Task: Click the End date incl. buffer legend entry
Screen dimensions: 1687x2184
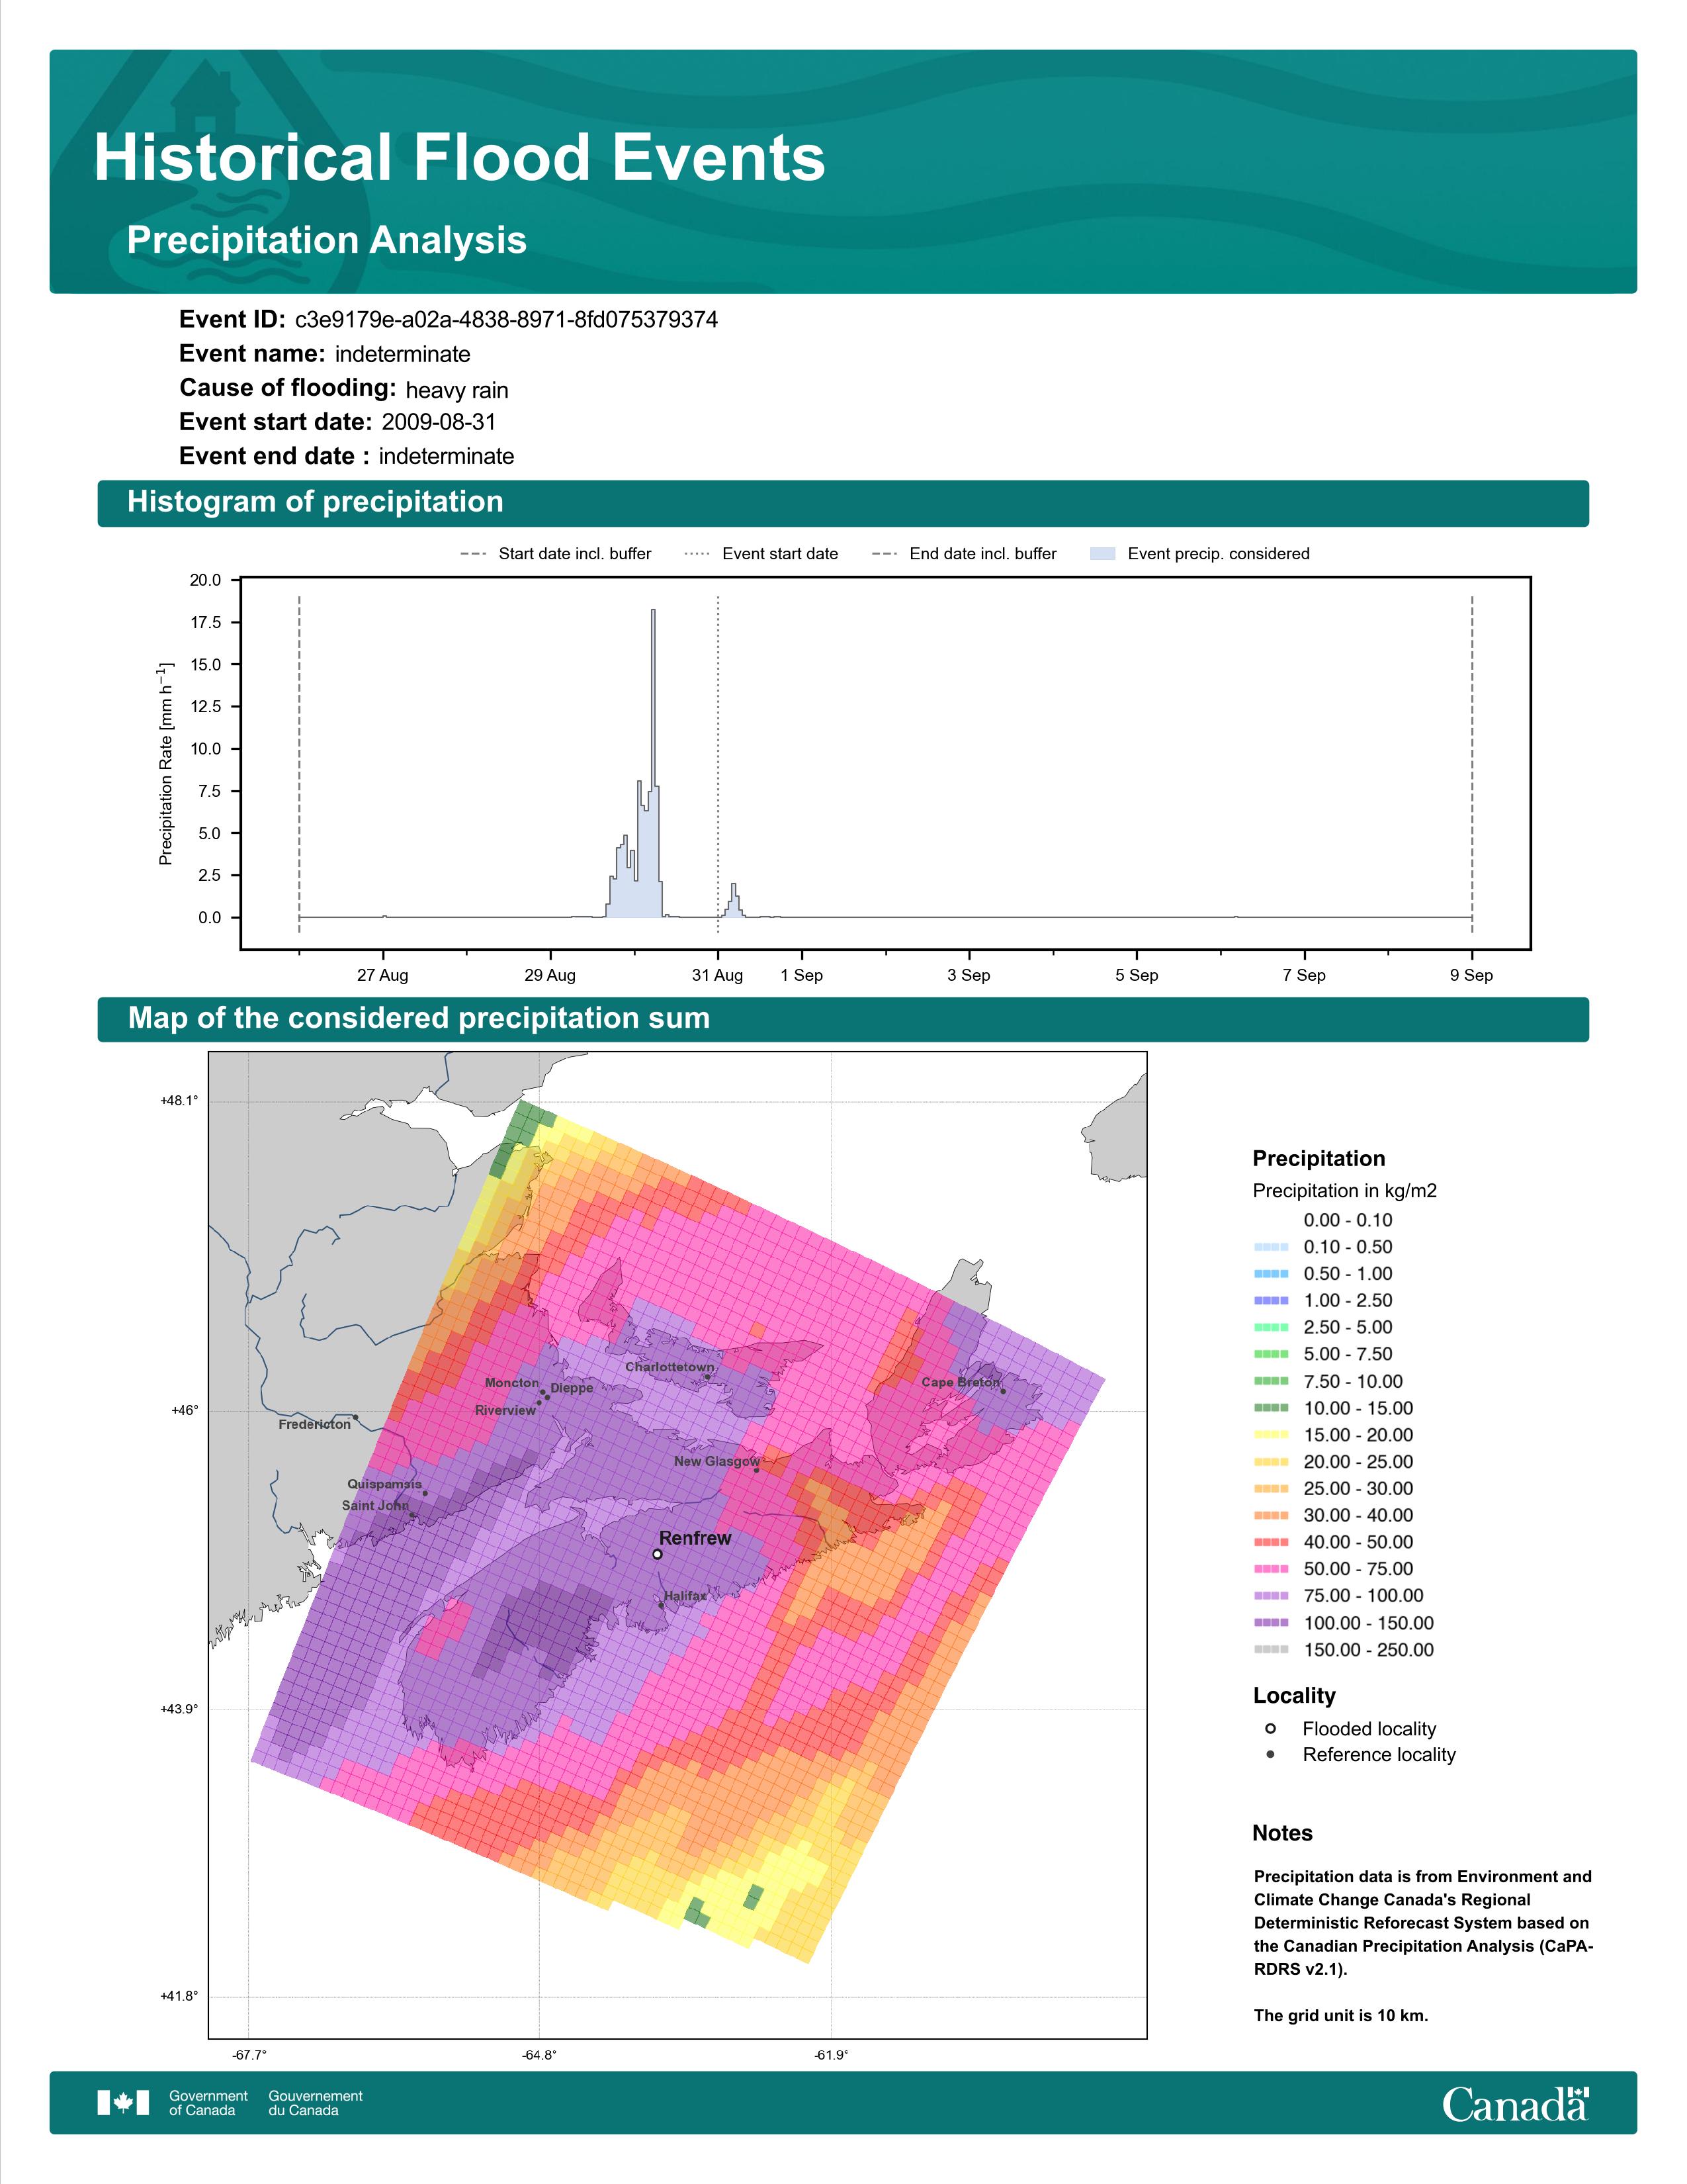Action: [x=965, y=554]
